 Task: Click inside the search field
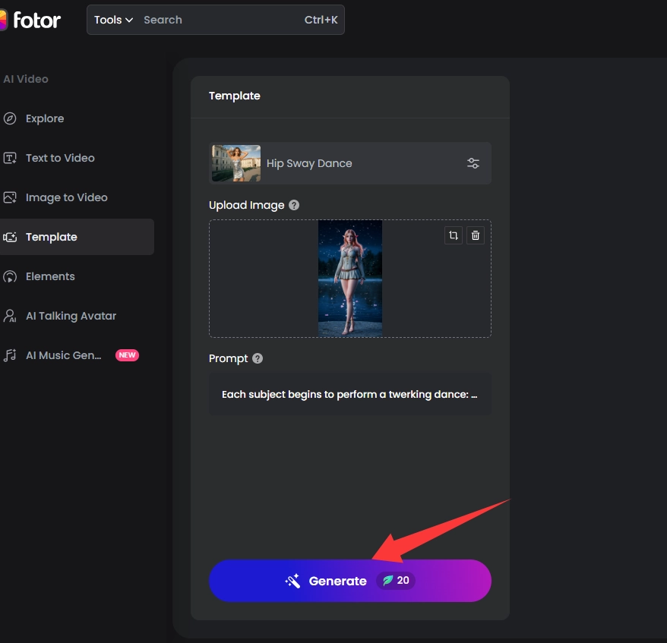click(x=220, y=20)
